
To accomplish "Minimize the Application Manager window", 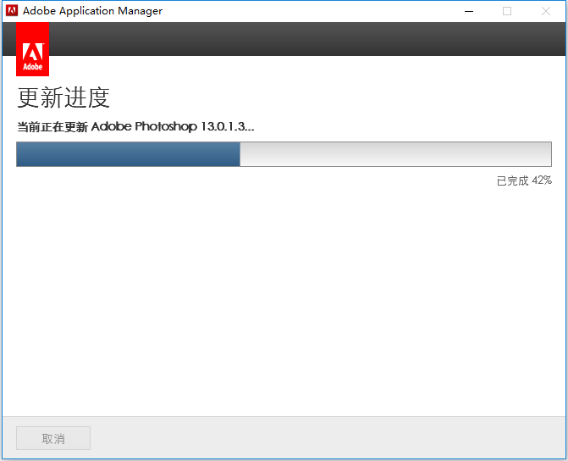I will pos(469,11).
